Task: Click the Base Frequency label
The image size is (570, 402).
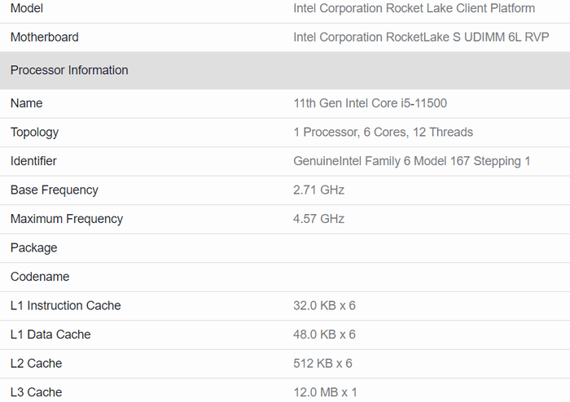Action: pos(55,190)
